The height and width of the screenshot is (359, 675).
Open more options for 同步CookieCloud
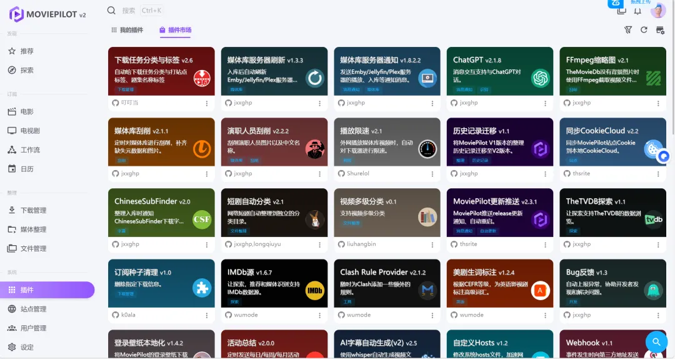[658, 174]
